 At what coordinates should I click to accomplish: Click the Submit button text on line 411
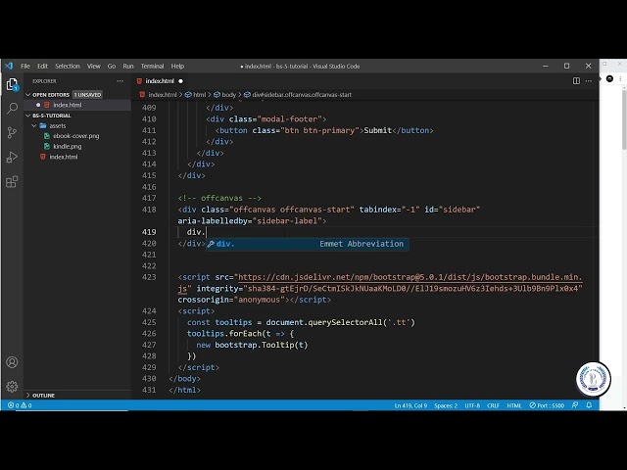click(x=378, y=130)
